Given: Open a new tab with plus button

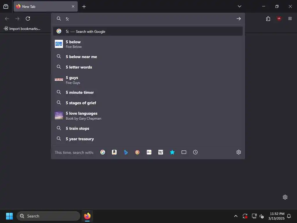Looking at the screenshot, I should click(x=84, y=7).
